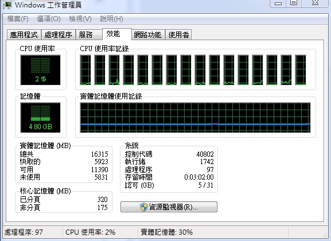Switch to the 使用者 tab
This screenshot has height=241, width=331.
(x=178, y=34)
